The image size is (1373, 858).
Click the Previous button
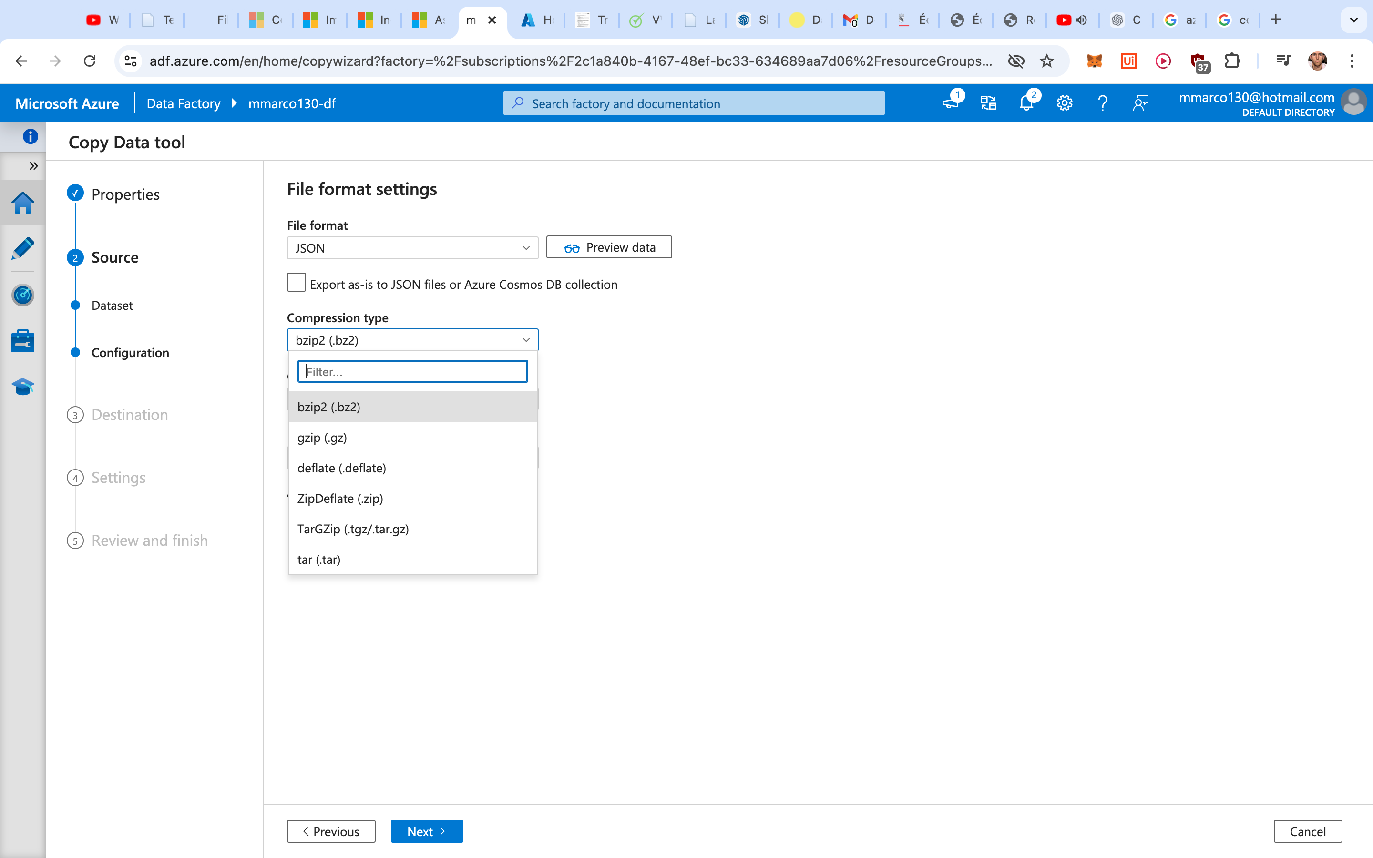click(331, 831)
